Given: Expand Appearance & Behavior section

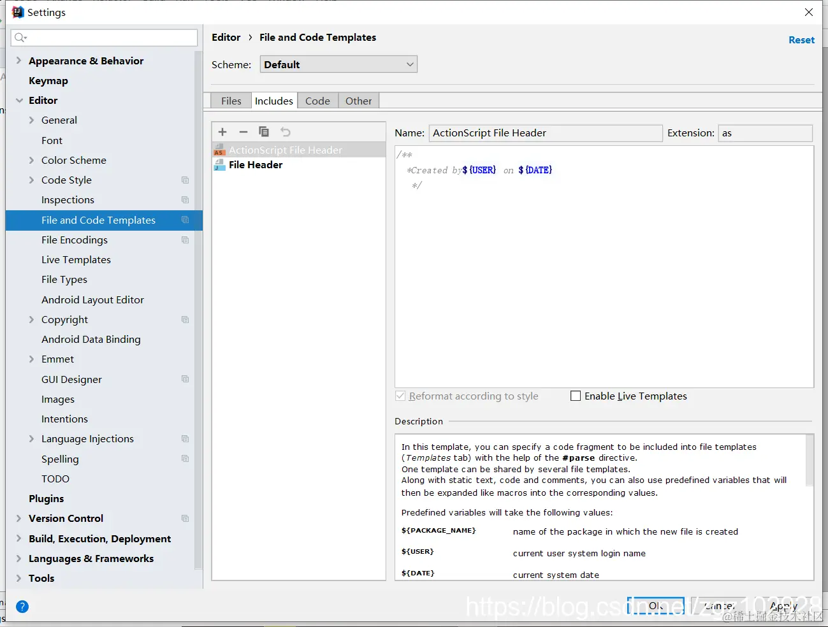Looking at the screenshot, I should point(18,61).
